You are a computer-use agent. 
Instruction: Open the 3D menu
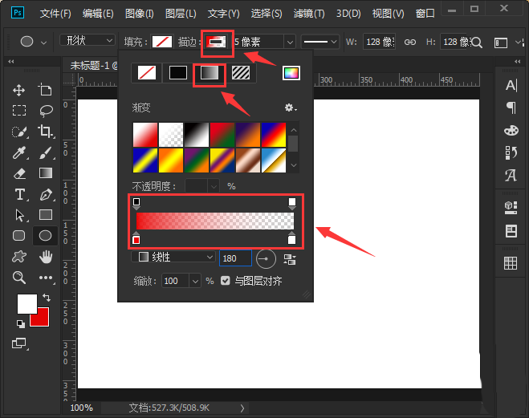(348, 14)
